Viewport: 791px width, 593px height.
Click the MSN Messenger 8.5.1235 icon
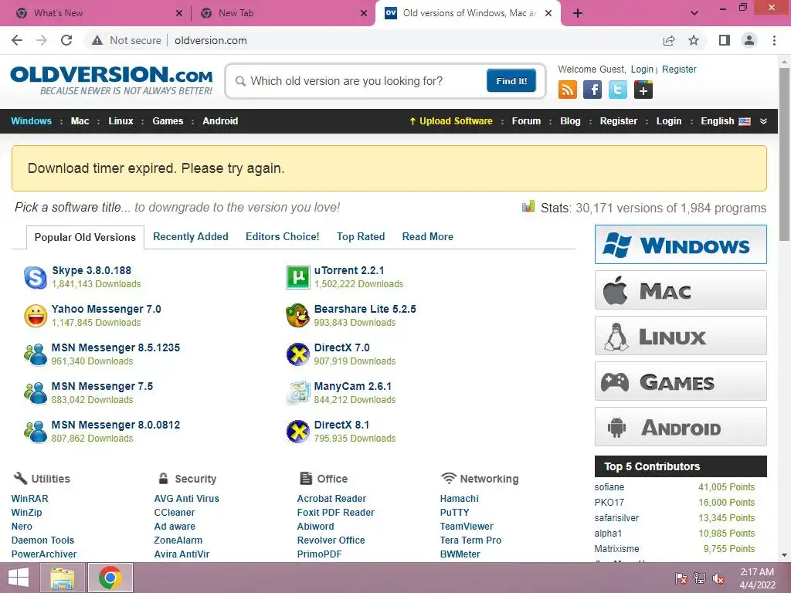click(x=36, y=354)
